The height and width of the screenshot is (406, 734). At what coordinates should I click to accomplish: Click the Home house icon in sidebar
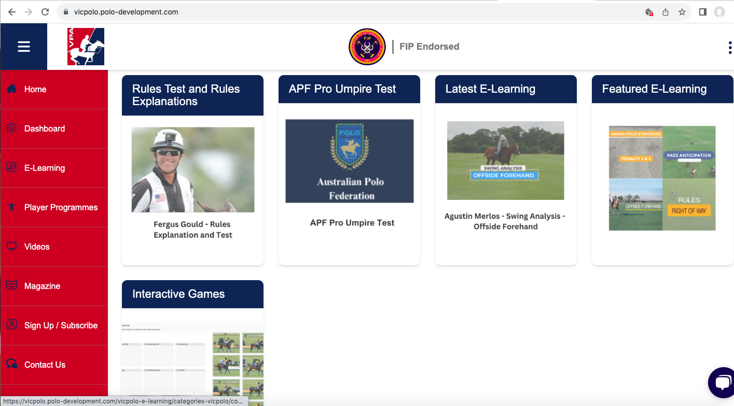point(11,89)
